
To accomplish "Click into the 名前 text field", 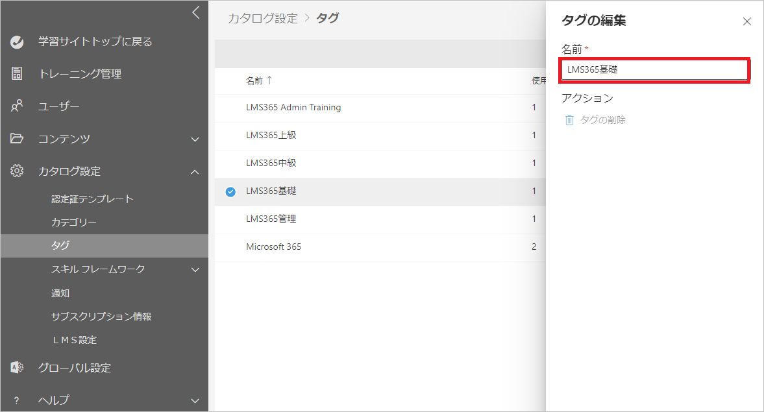I will pyautogui.click(x=654, y=69).
